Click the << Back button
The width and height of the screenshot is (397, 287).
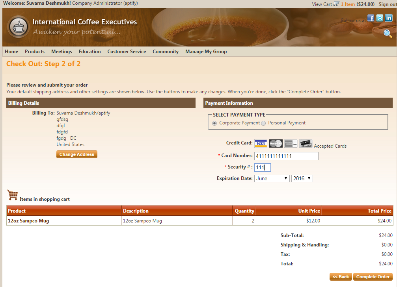coord(341,277)
